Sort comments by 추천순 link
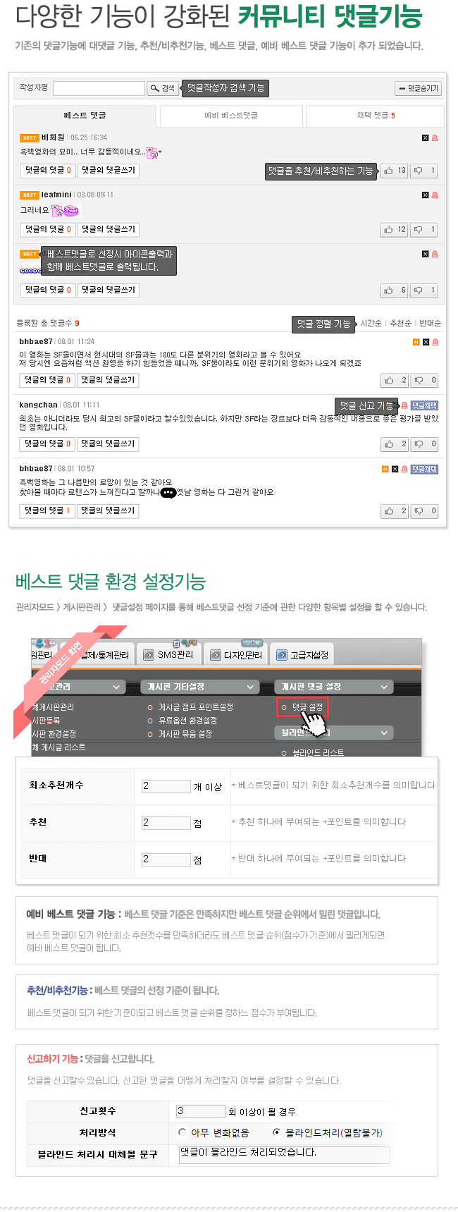The image size is (458, 1212). pyautogui.click(x=400, y=324)
